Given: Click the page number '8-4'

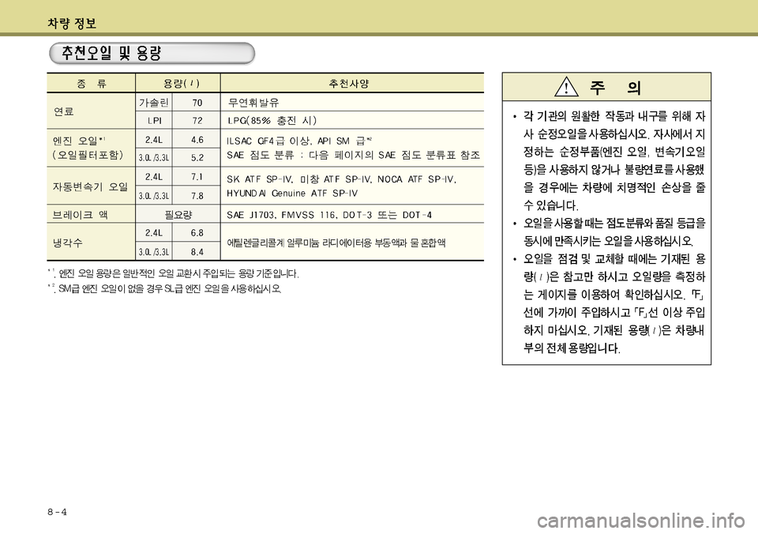Looking at the screenshot, I should [x=57, y=512].
